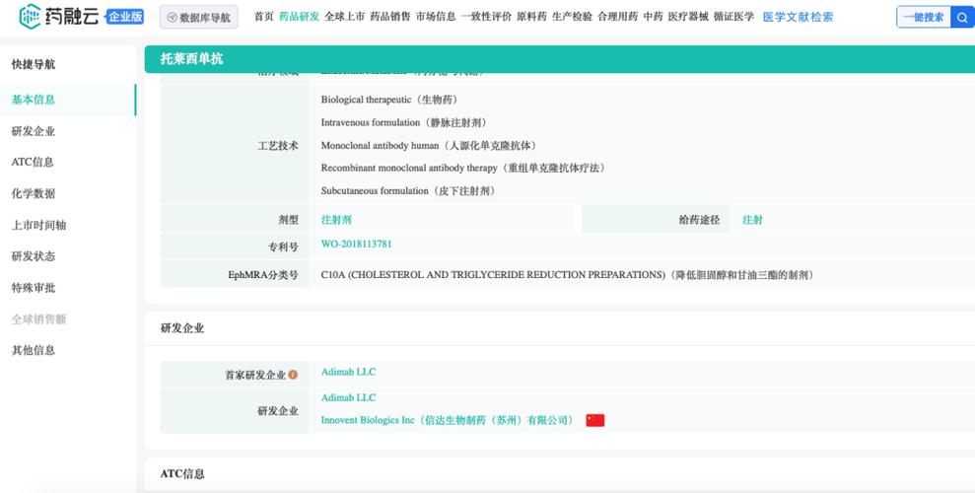Open the Innovent Biologics Inc company link
Viewport: 975px width, 493px height.
pyautogui.click(x=448, y=420)
